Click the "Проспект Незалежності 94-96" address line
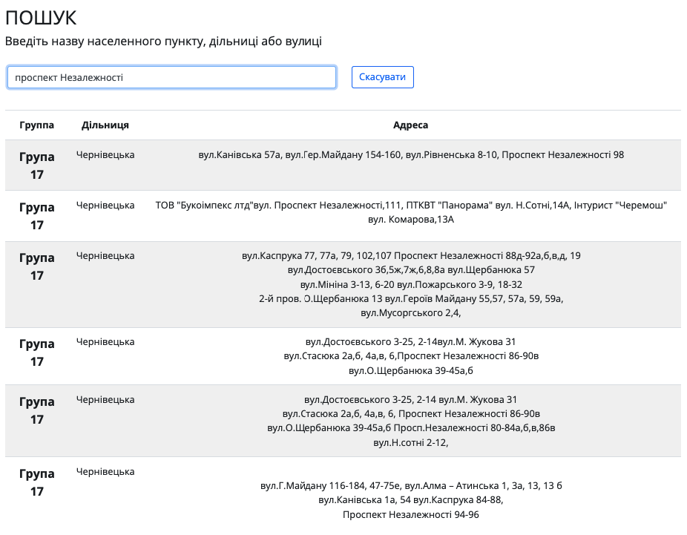The height and width of the screenshot is (535, 687). click(x=411, y=514)
